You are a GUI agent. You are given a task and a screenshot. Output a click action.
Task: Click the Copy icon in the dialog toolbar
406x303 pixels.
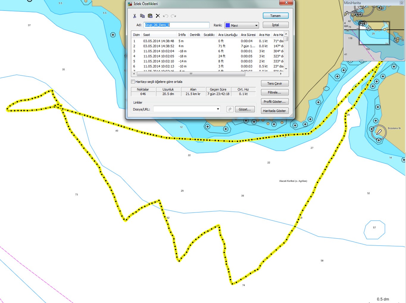[142, 16]
